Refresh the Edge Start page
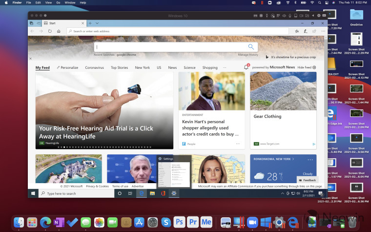 tap(50, 31)
